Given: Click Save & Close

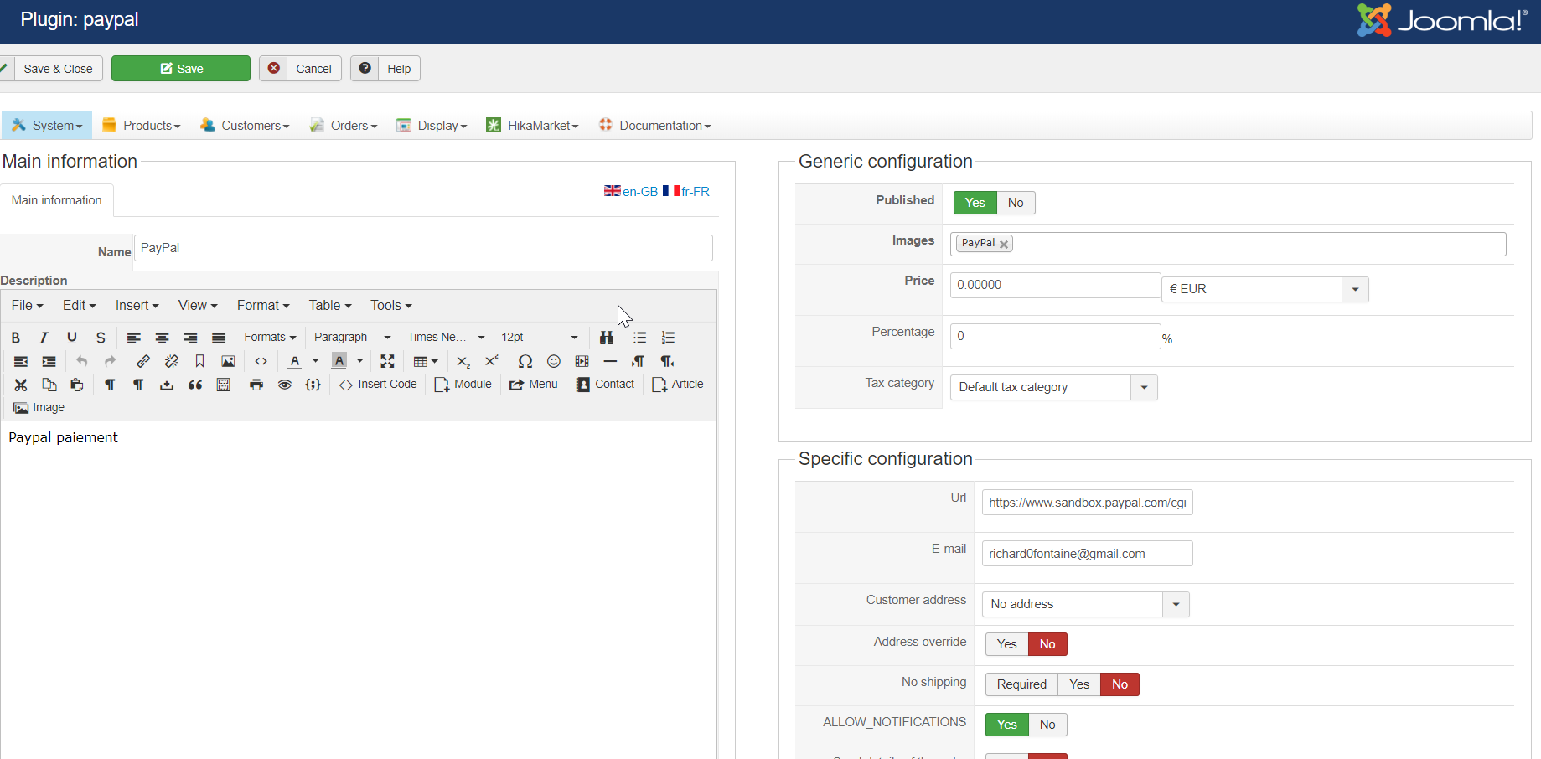Looking at the screenshot, I should point(51,69).
